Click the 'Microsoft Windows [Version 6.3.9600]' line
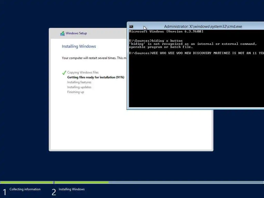The width and height of the screenshot is (264, 198). tap(166, 31)
